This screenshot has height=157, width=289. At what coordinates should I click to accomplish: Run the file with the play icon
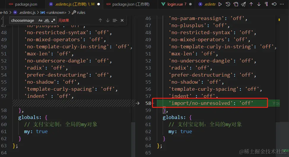pyautogui.click(x=220, y=4)
